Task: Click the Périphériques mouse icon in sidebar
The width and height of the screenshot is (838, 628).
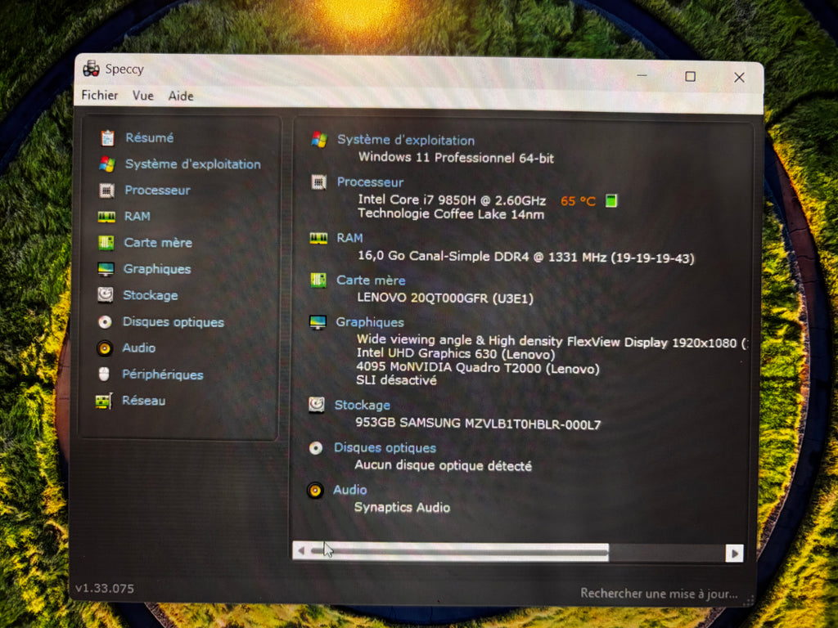Action: [104, 374]
